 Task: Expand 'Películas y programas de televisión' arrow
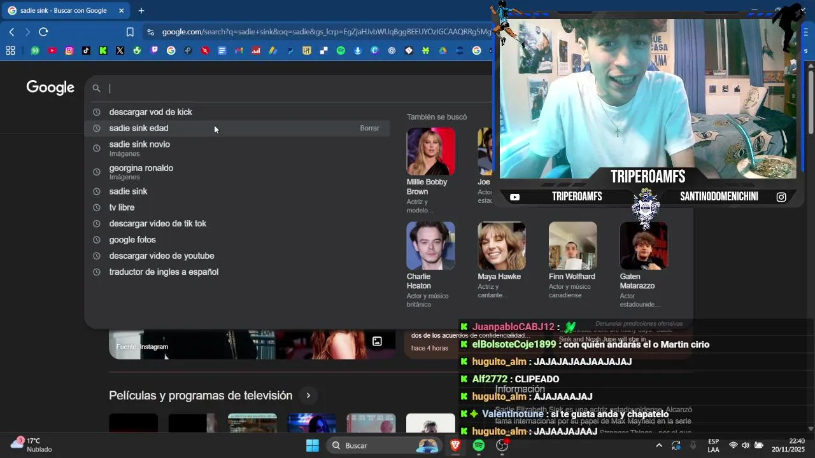pyautogui.click(x=308, y=396)
